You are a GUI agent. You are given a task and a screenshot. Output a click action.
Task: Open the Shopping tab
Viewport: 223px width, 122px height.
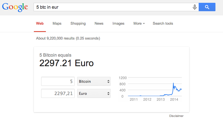(78, 24)
